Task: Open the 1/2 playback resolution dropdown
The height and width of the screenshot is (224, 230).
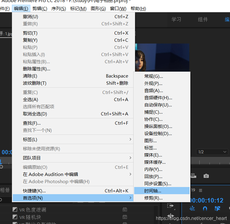Action: 212,152
